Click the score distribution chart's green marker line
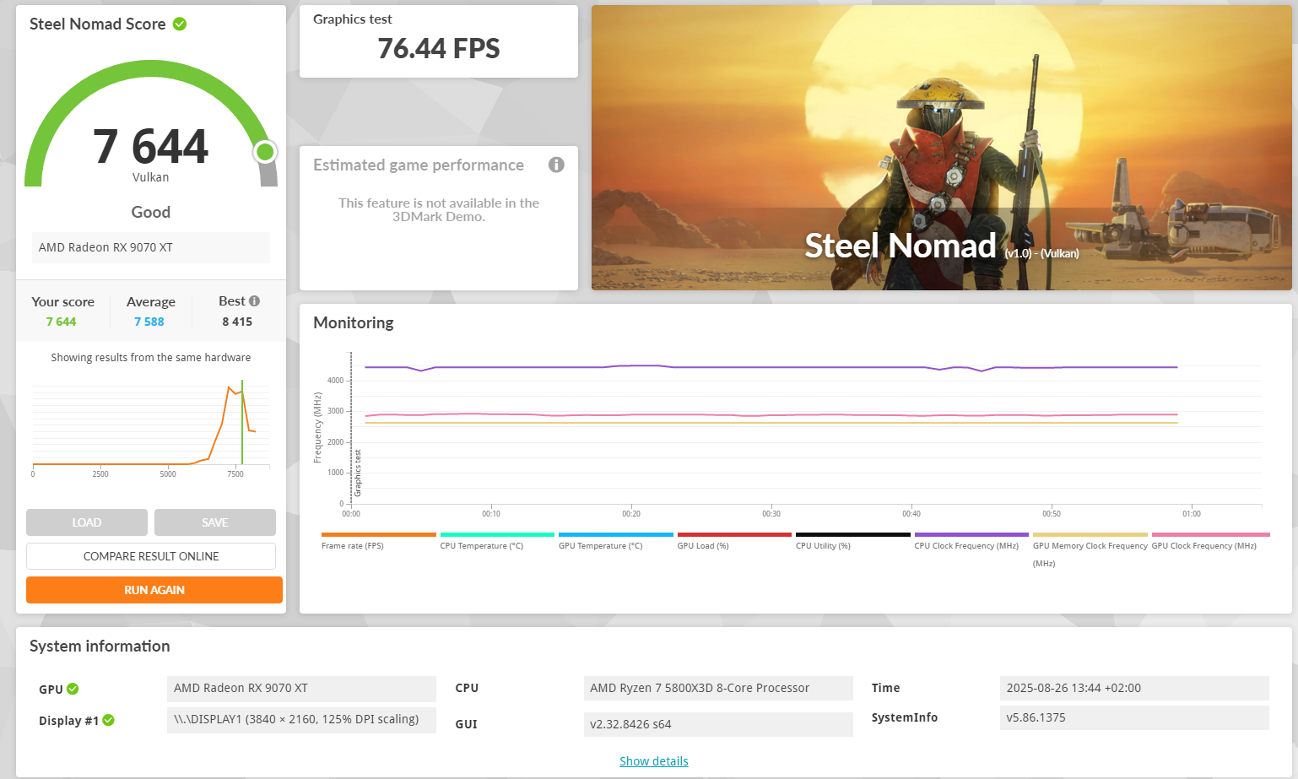The width and height of the screenshot is (1298, 779). pyautogui.click(x=242, y=422)
